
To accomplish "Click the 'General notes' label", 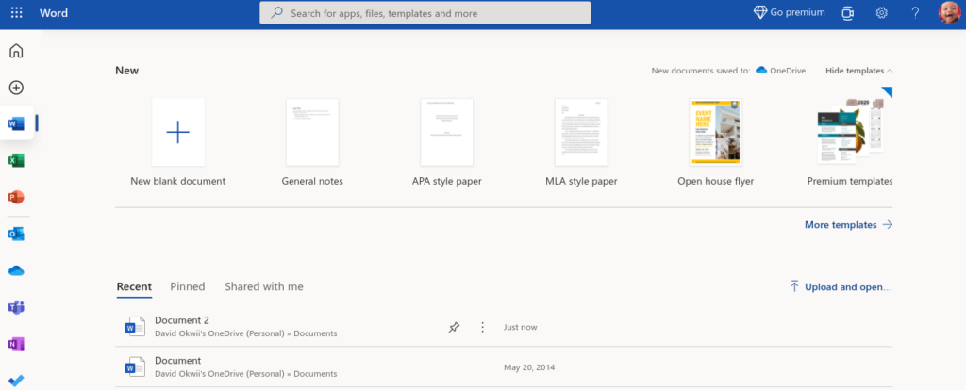I will click(x=312, y=182).
